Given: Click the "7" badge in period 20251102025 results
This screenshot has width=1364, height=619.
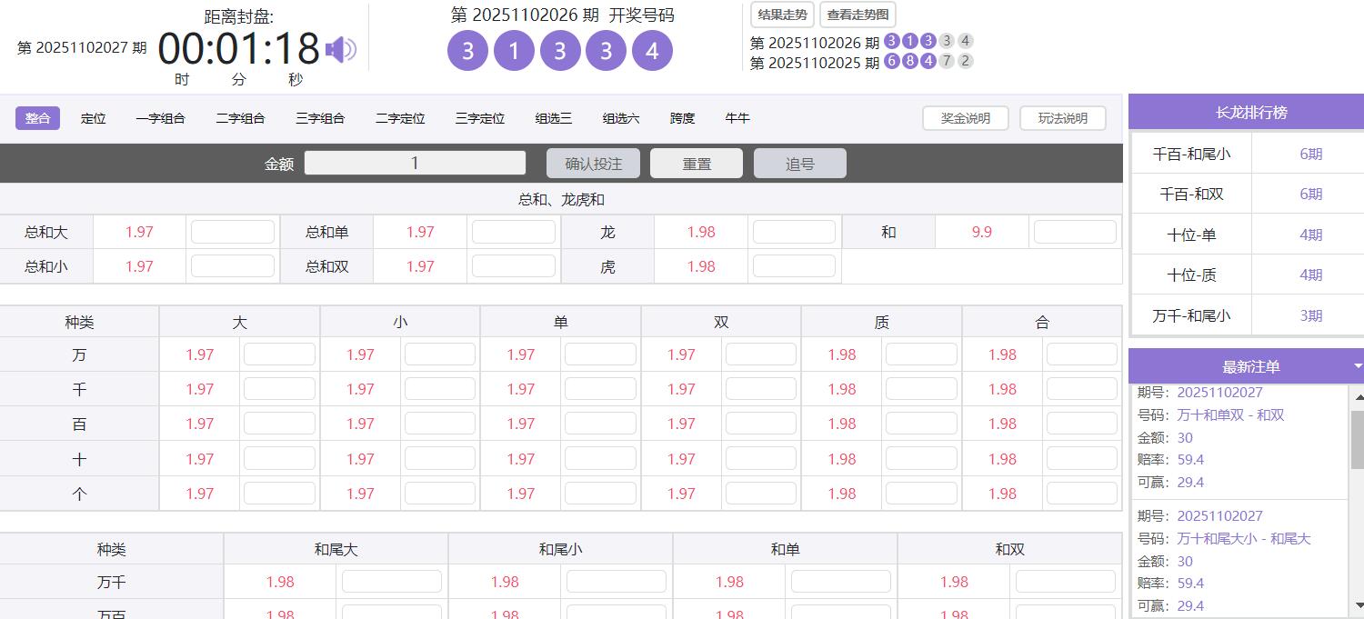Looking at the screenshot, I should coord(948,62).
